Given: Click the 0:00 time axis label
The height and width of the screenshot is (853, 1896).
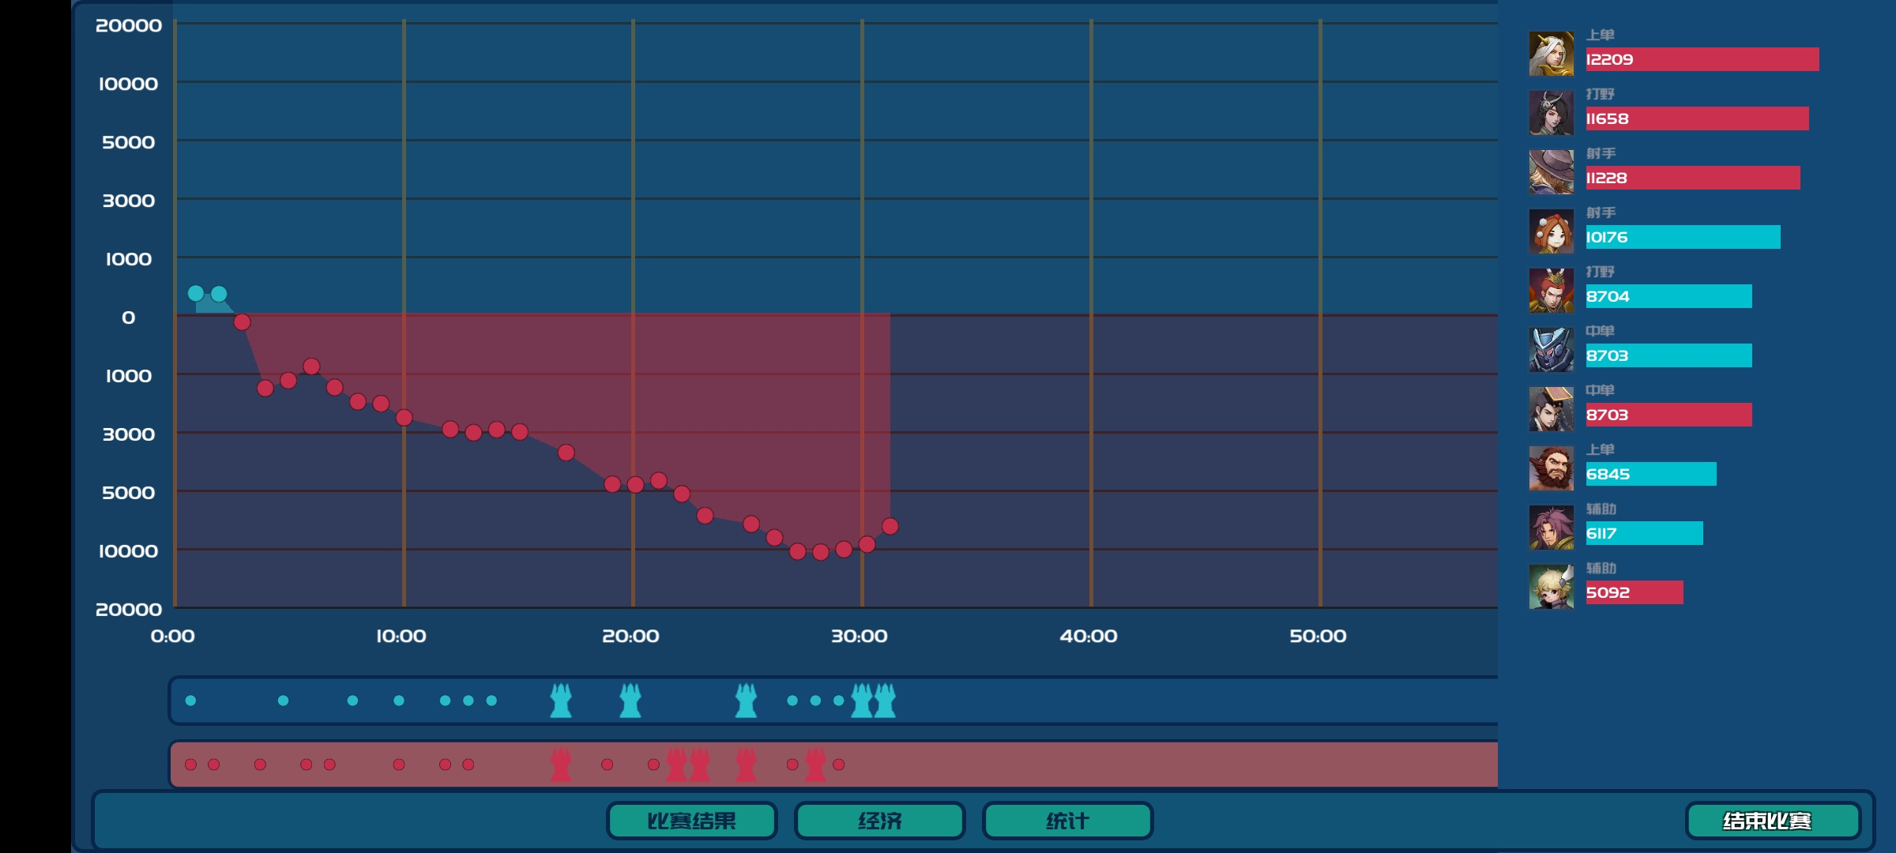Looking at the screenshot, I should pyautogui.click(x=173, y=636).
